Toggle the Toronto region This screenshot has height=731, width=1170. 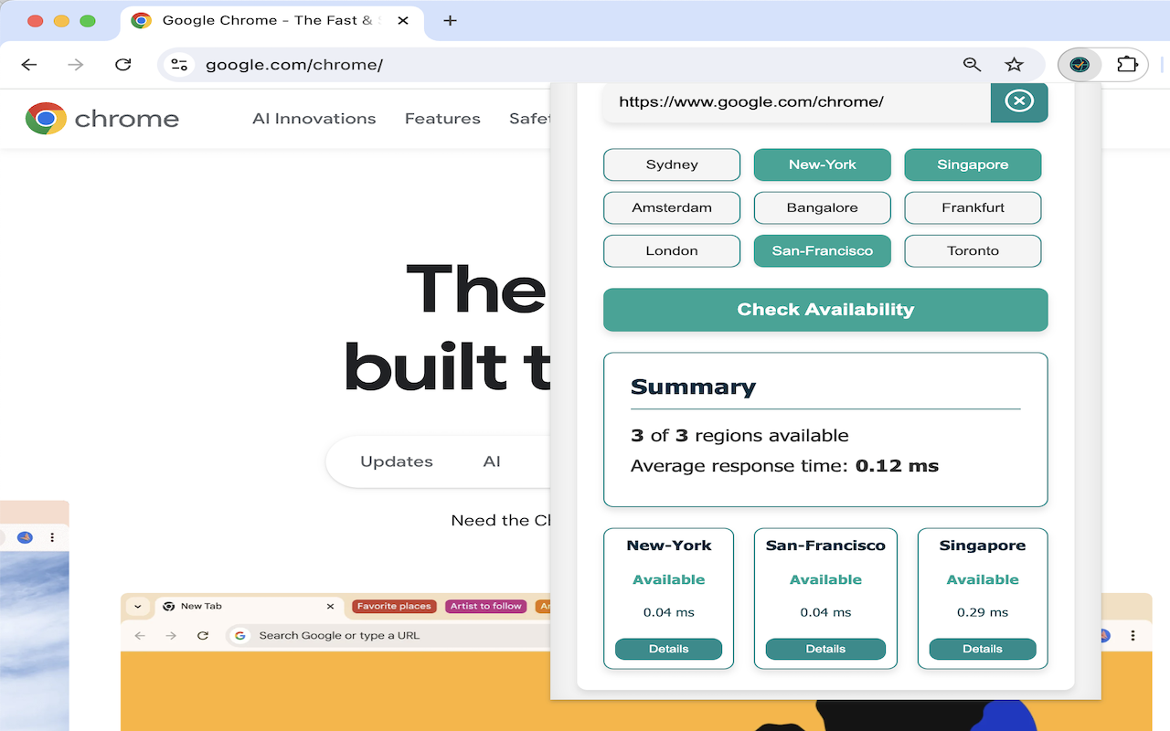pos(973,250)
